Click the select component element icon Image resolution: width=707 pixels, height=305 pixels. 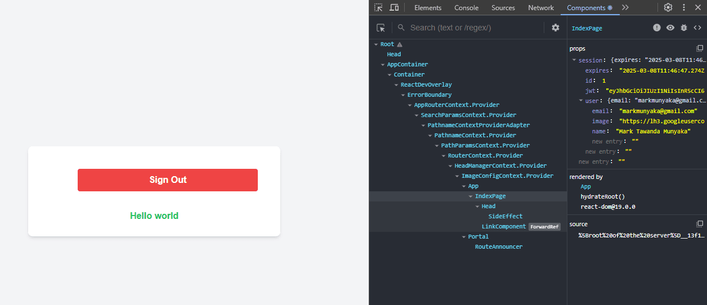pos(381,28)
